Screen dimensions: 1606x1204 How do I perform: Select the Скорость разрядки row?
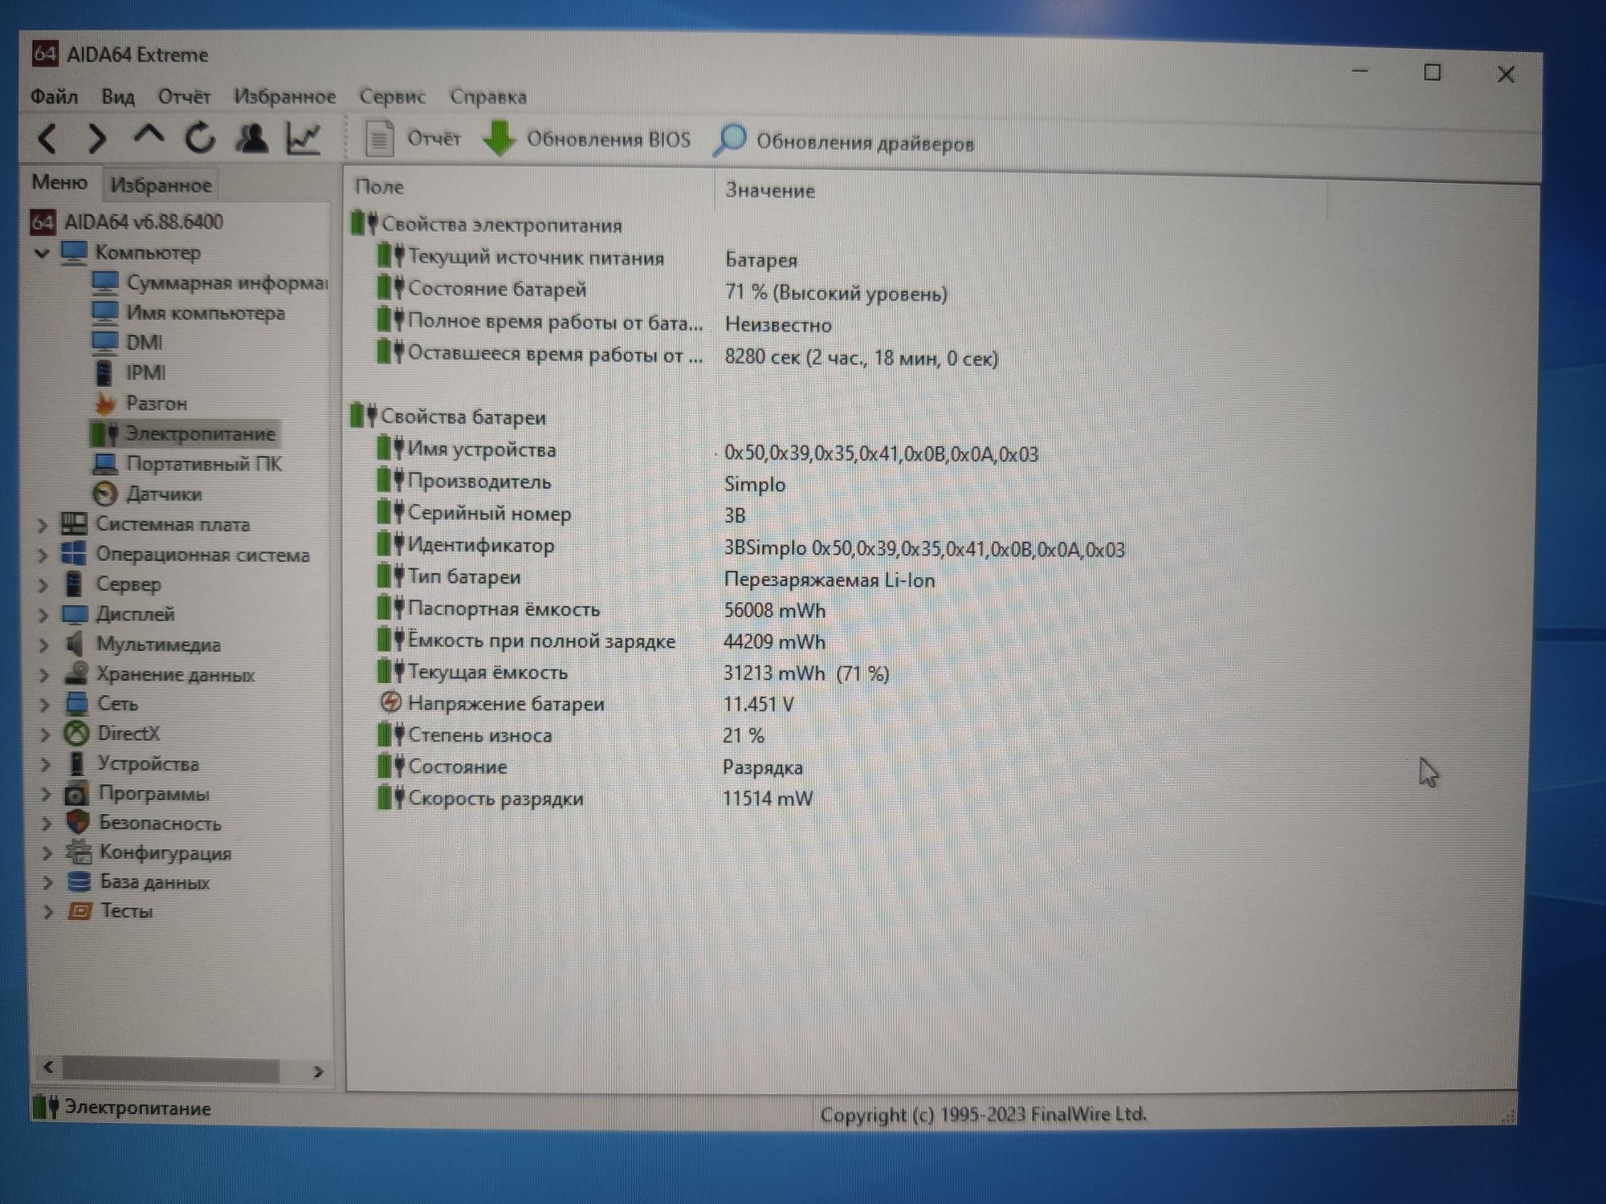pyautogui.click(x=595, y=798)
